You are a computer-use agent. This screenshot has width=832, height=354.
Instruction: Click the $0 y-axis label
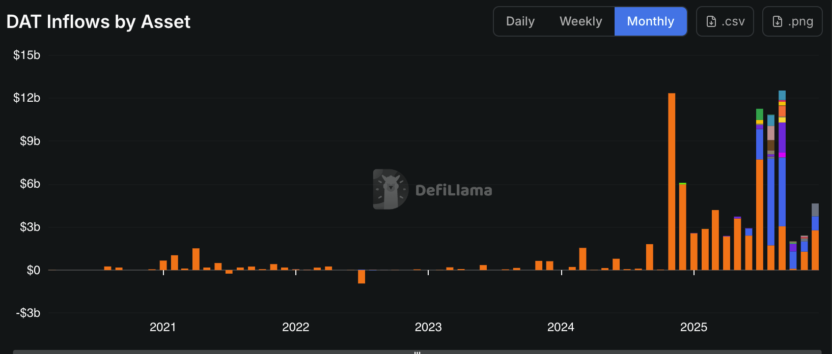[x=33, y=270]
